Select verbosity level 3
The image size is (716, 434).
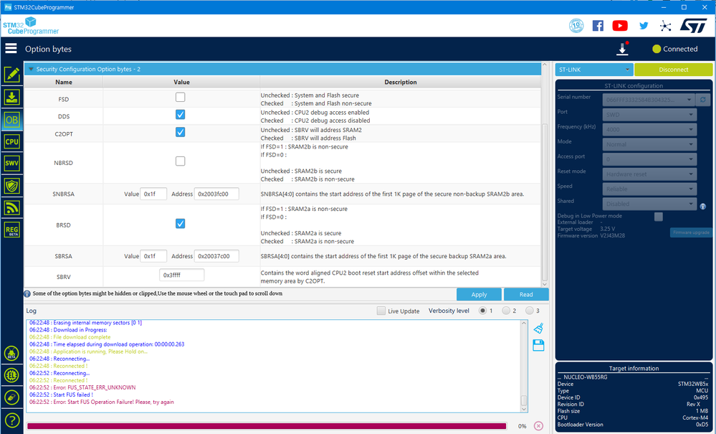pos(529,311)
